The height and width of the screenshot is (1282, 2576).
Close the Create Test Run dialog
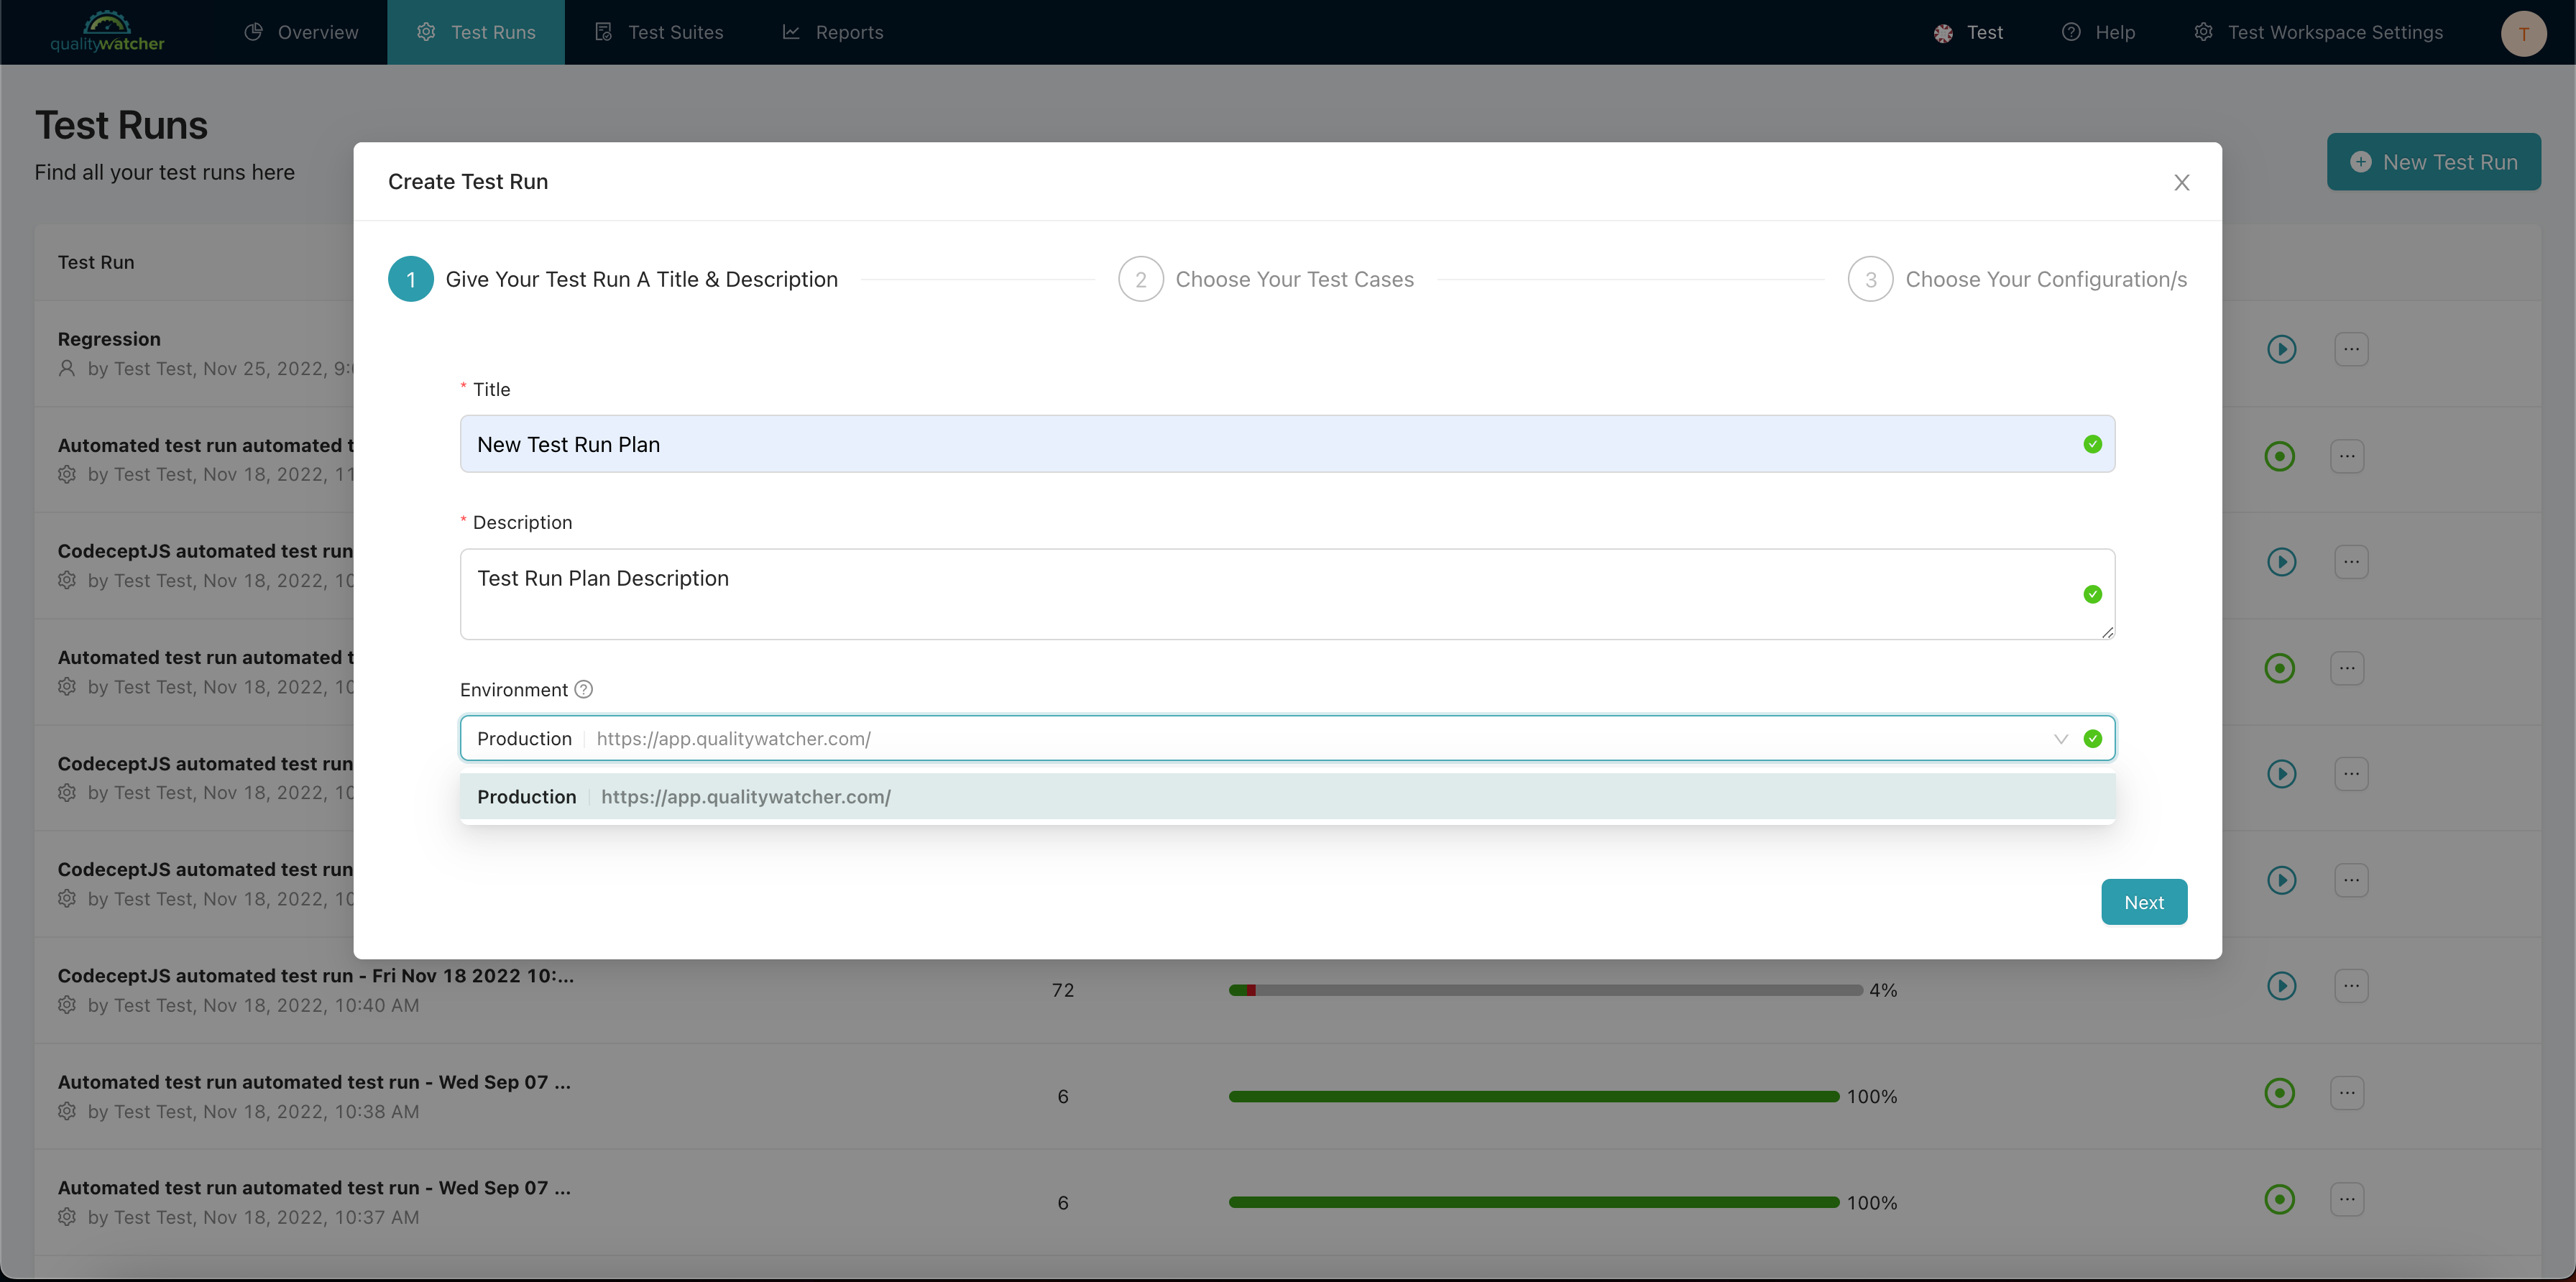(x=2181, y=182)
